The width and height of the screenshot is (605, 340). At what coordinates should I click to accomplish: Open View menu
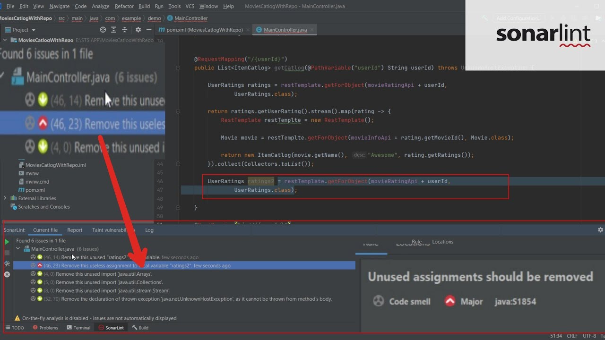39,6
